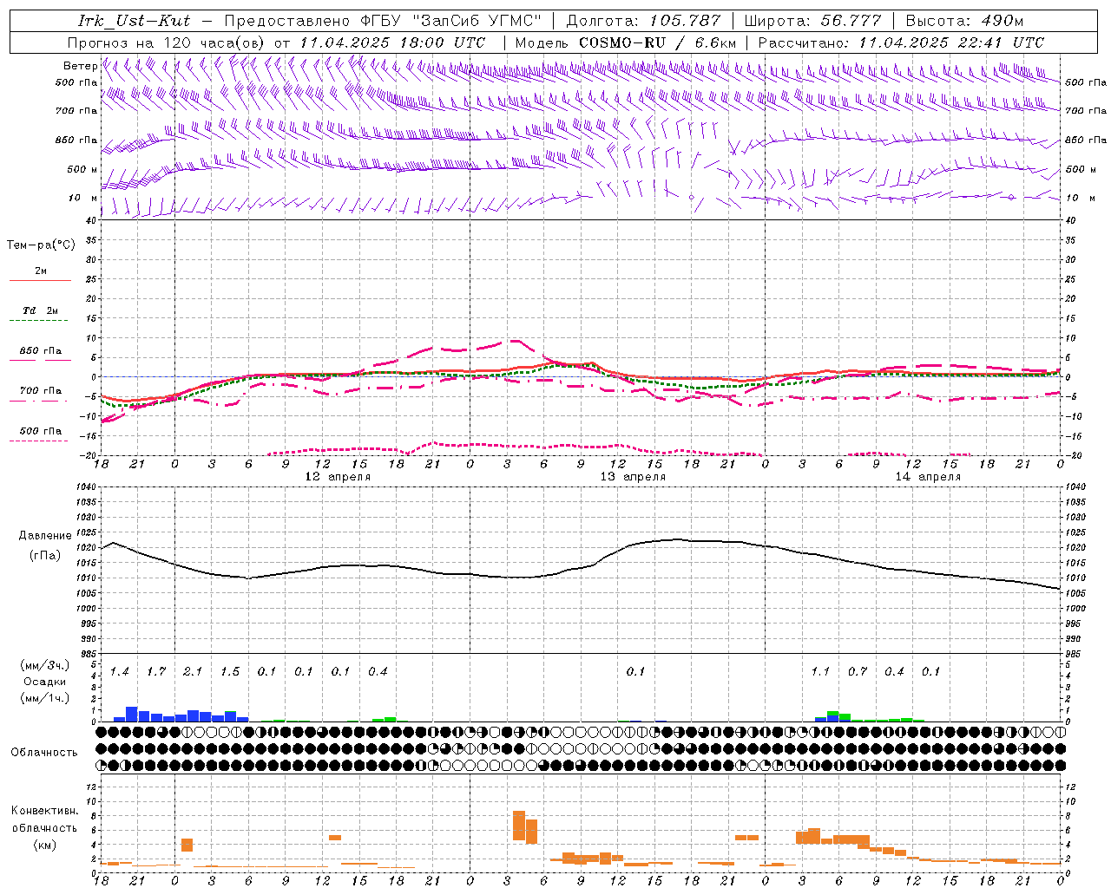Click the Конвективн. облачность label
The height and width of the screenshot is (888, 1111).
44,819
